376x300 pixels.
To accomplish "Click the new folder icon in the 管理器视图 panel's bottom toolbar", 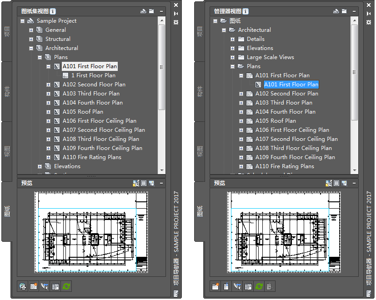I will 216,286.
